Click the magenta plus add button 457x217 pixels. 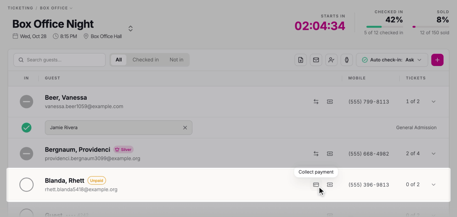tap(437, 60)
